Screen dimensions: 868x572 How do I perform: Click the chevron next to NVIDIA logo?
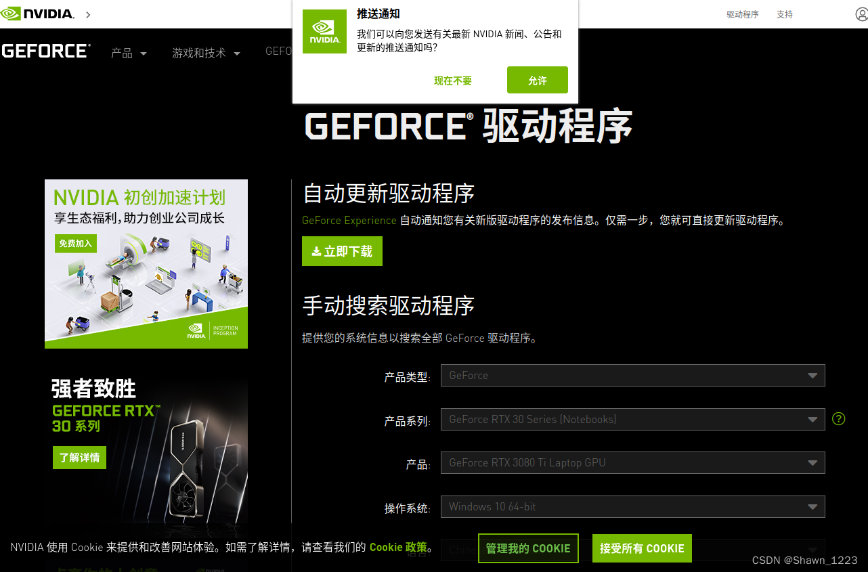88,14
